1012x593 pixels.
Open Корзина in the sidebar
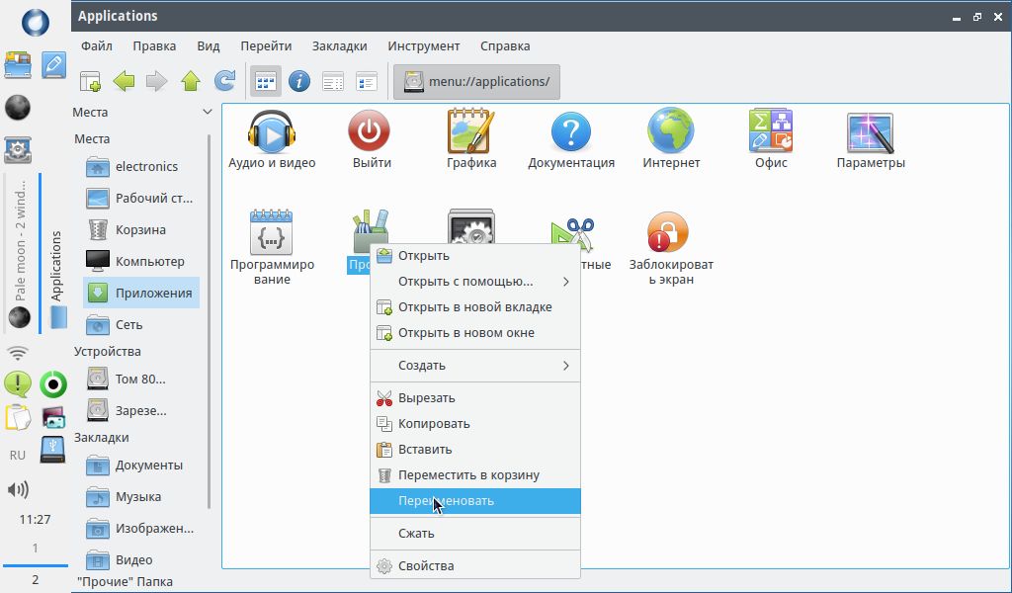coord(141,229)
